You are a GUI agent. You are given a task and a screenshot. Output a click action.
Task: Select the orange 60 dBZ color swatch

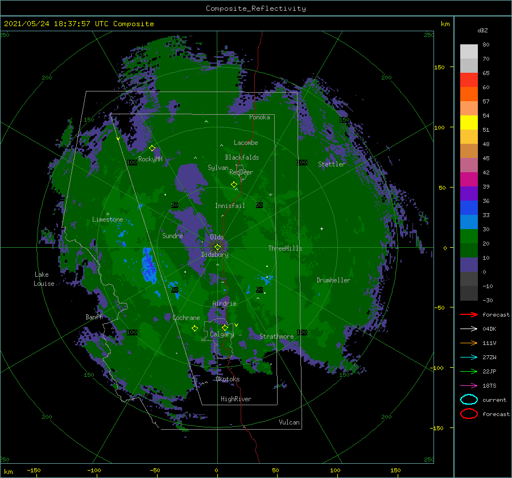[x=469, y=94]
